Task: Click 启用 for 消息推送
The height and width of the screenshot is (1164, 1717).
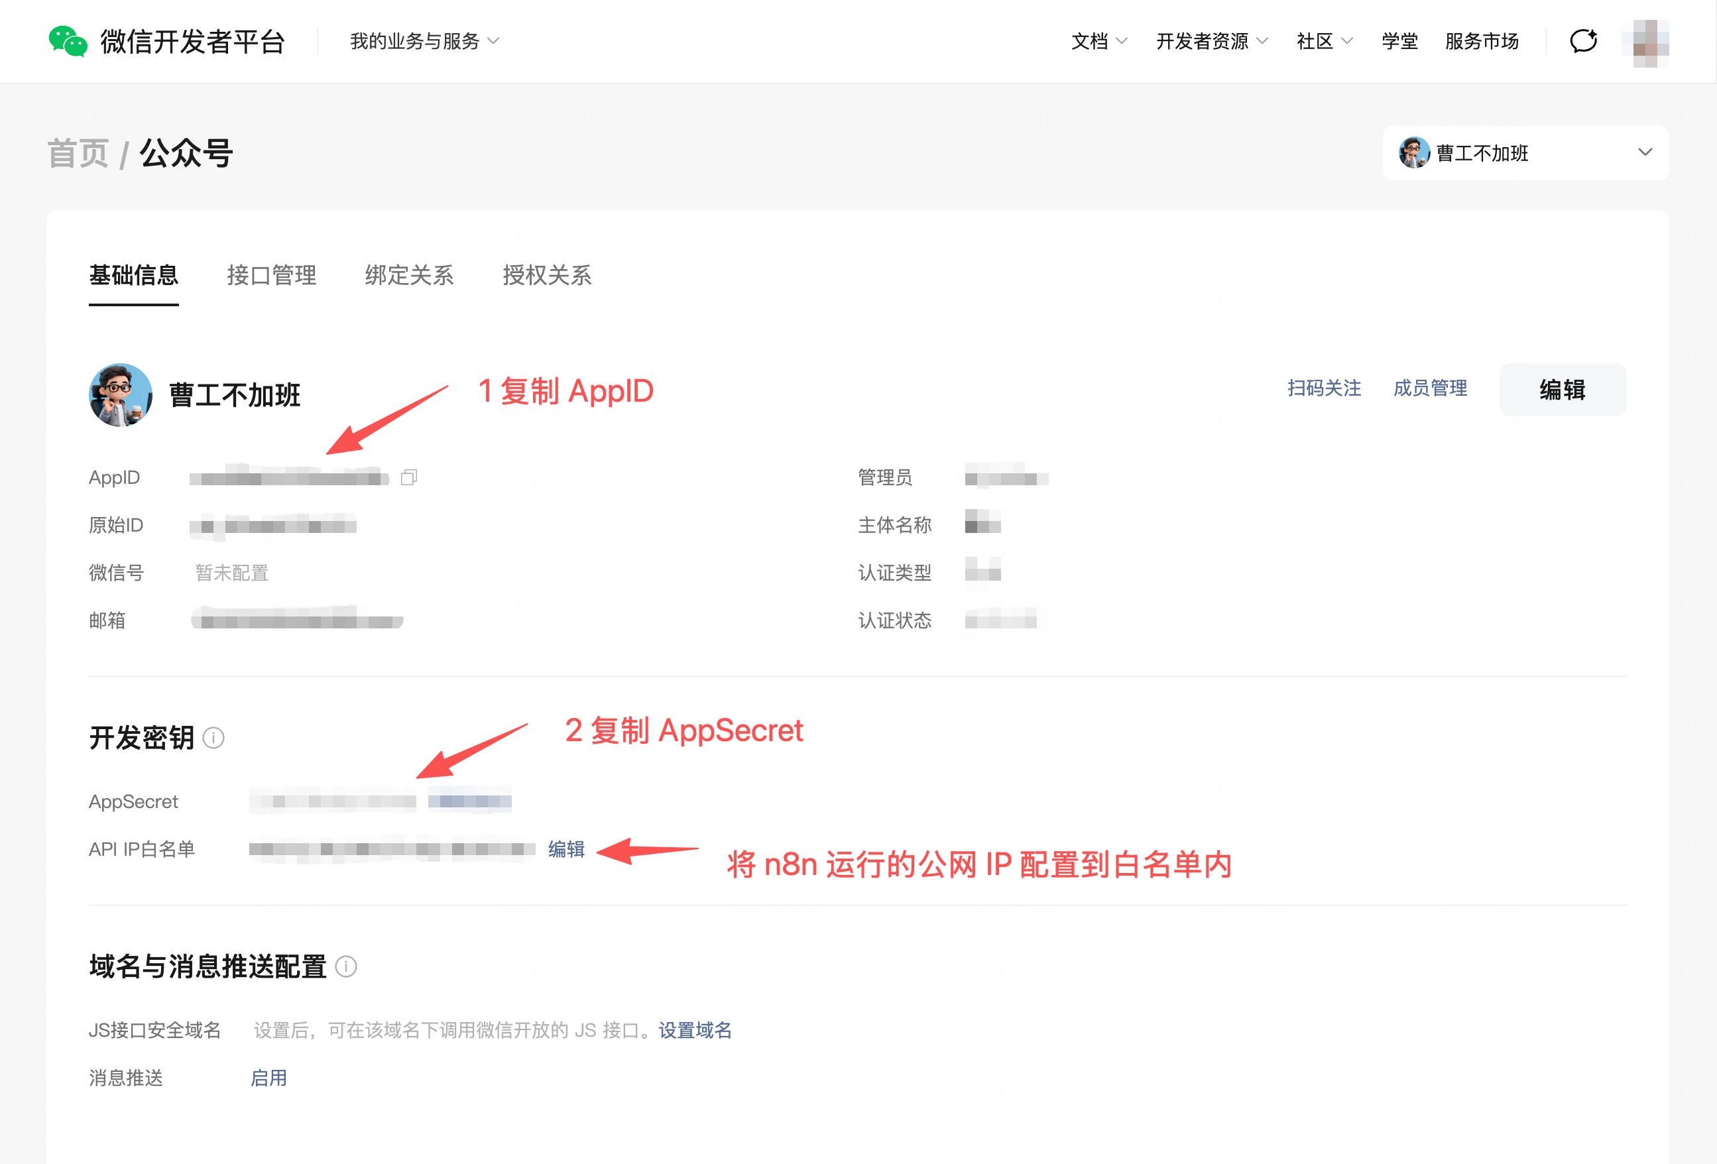Action: 269,1078
